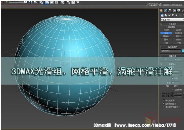This screenshot has width=184, height=130.
Task: Click the 几何球体 object button
Action: [179, 33]
